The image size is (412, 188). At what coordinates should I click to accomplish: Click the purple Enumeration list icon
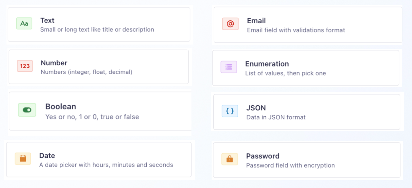click(229, 67)
